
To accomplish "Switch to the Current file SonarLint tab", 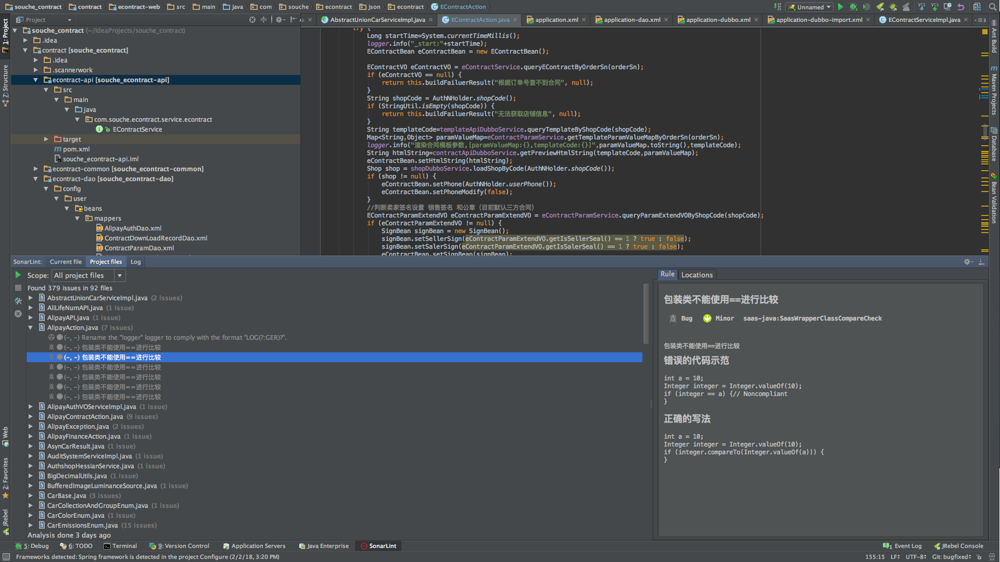I will (66, 262).
